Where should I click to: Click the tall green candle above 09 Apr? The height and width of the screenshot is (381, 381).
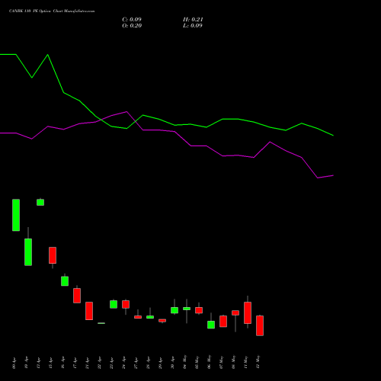[16, 215]
